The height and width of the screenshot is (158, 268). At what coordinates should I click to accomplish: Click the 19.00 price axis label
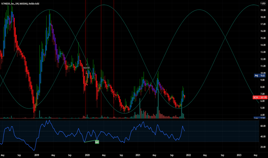tap(263, 10)
